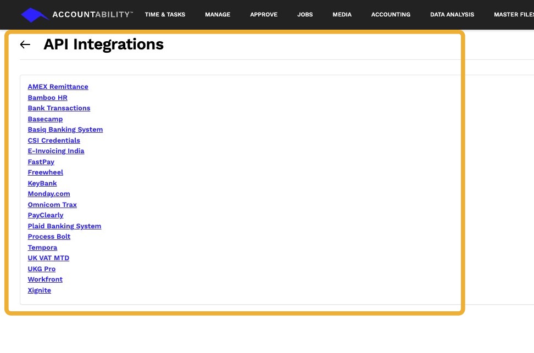
Task: Select the Bank Transactions link
Action: [59, 108]
